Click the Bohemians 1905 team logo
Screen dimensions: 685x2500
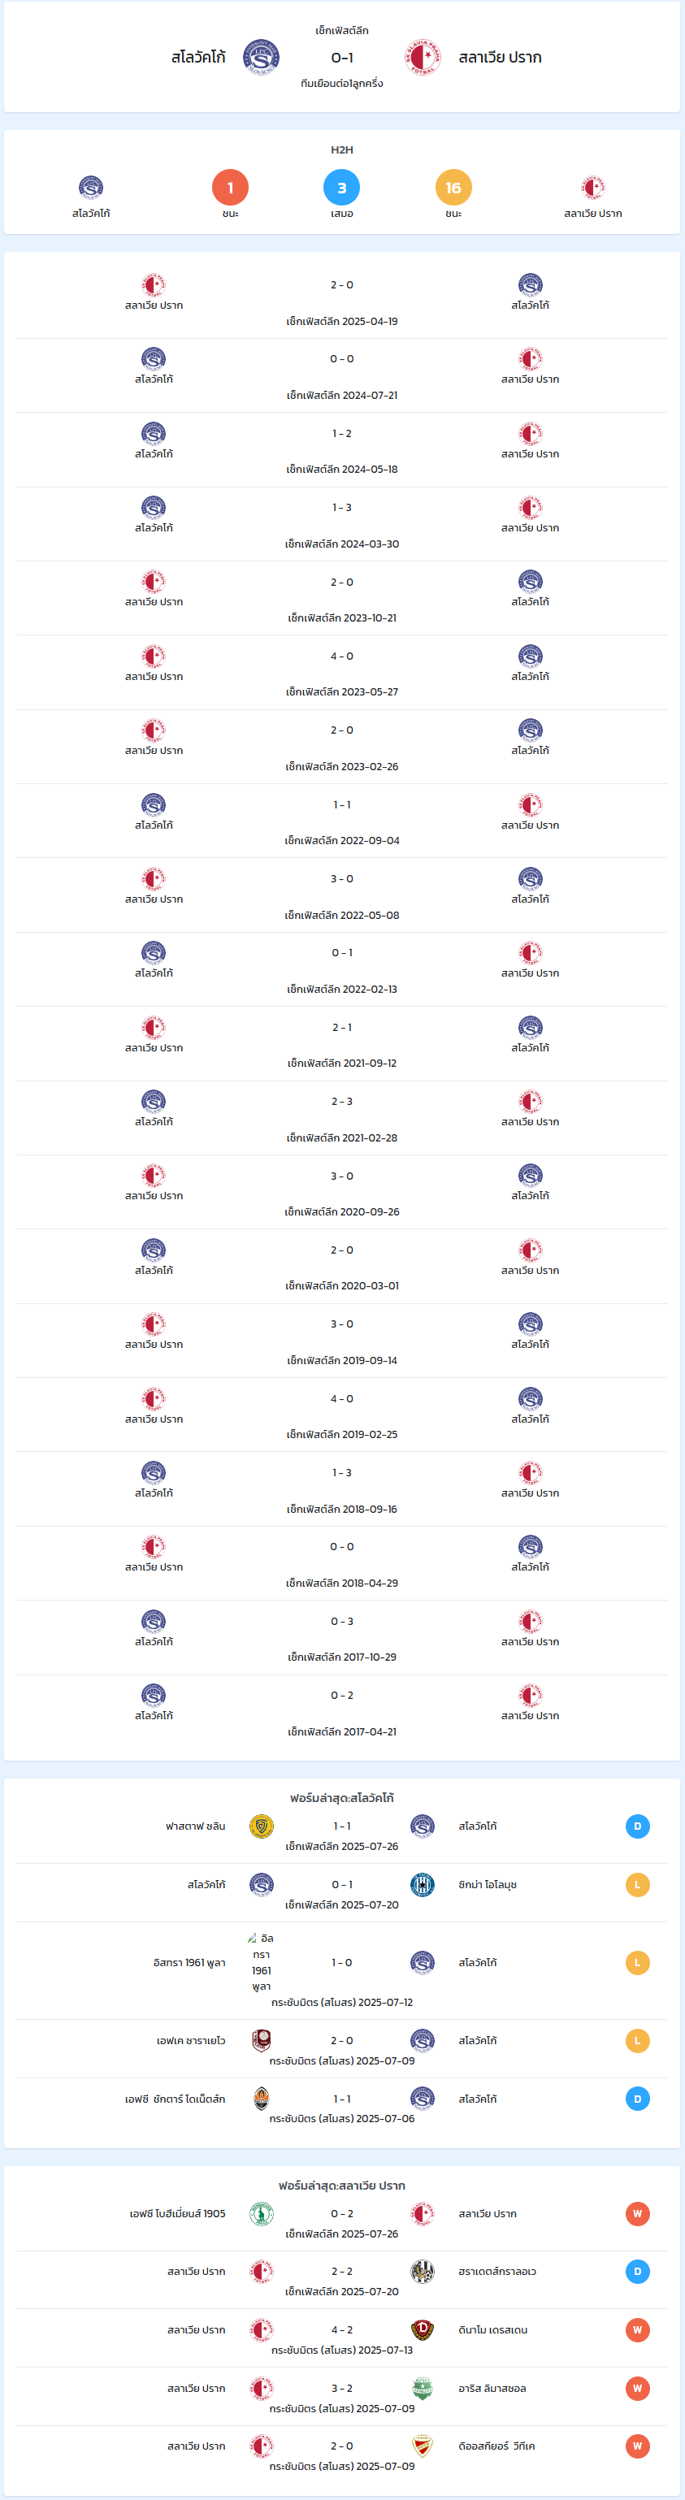261,2214
